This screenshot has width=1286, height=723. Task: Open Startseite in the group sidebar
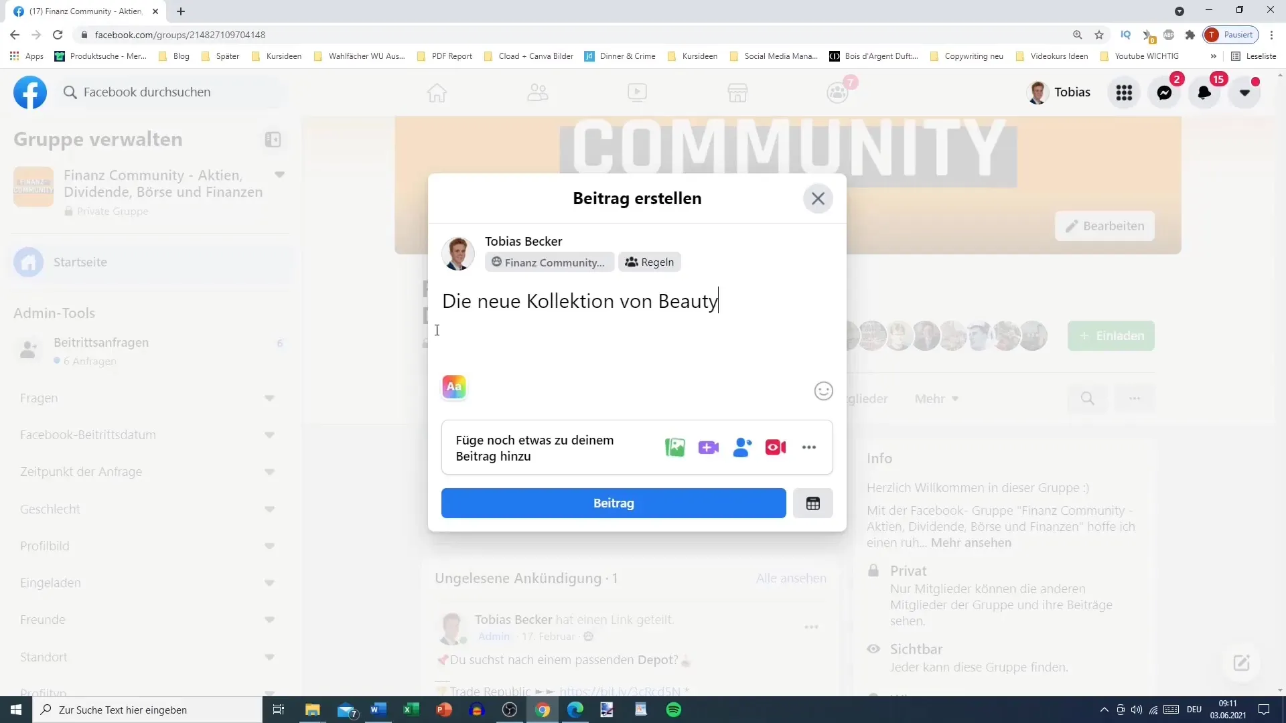tap(151, 262)
